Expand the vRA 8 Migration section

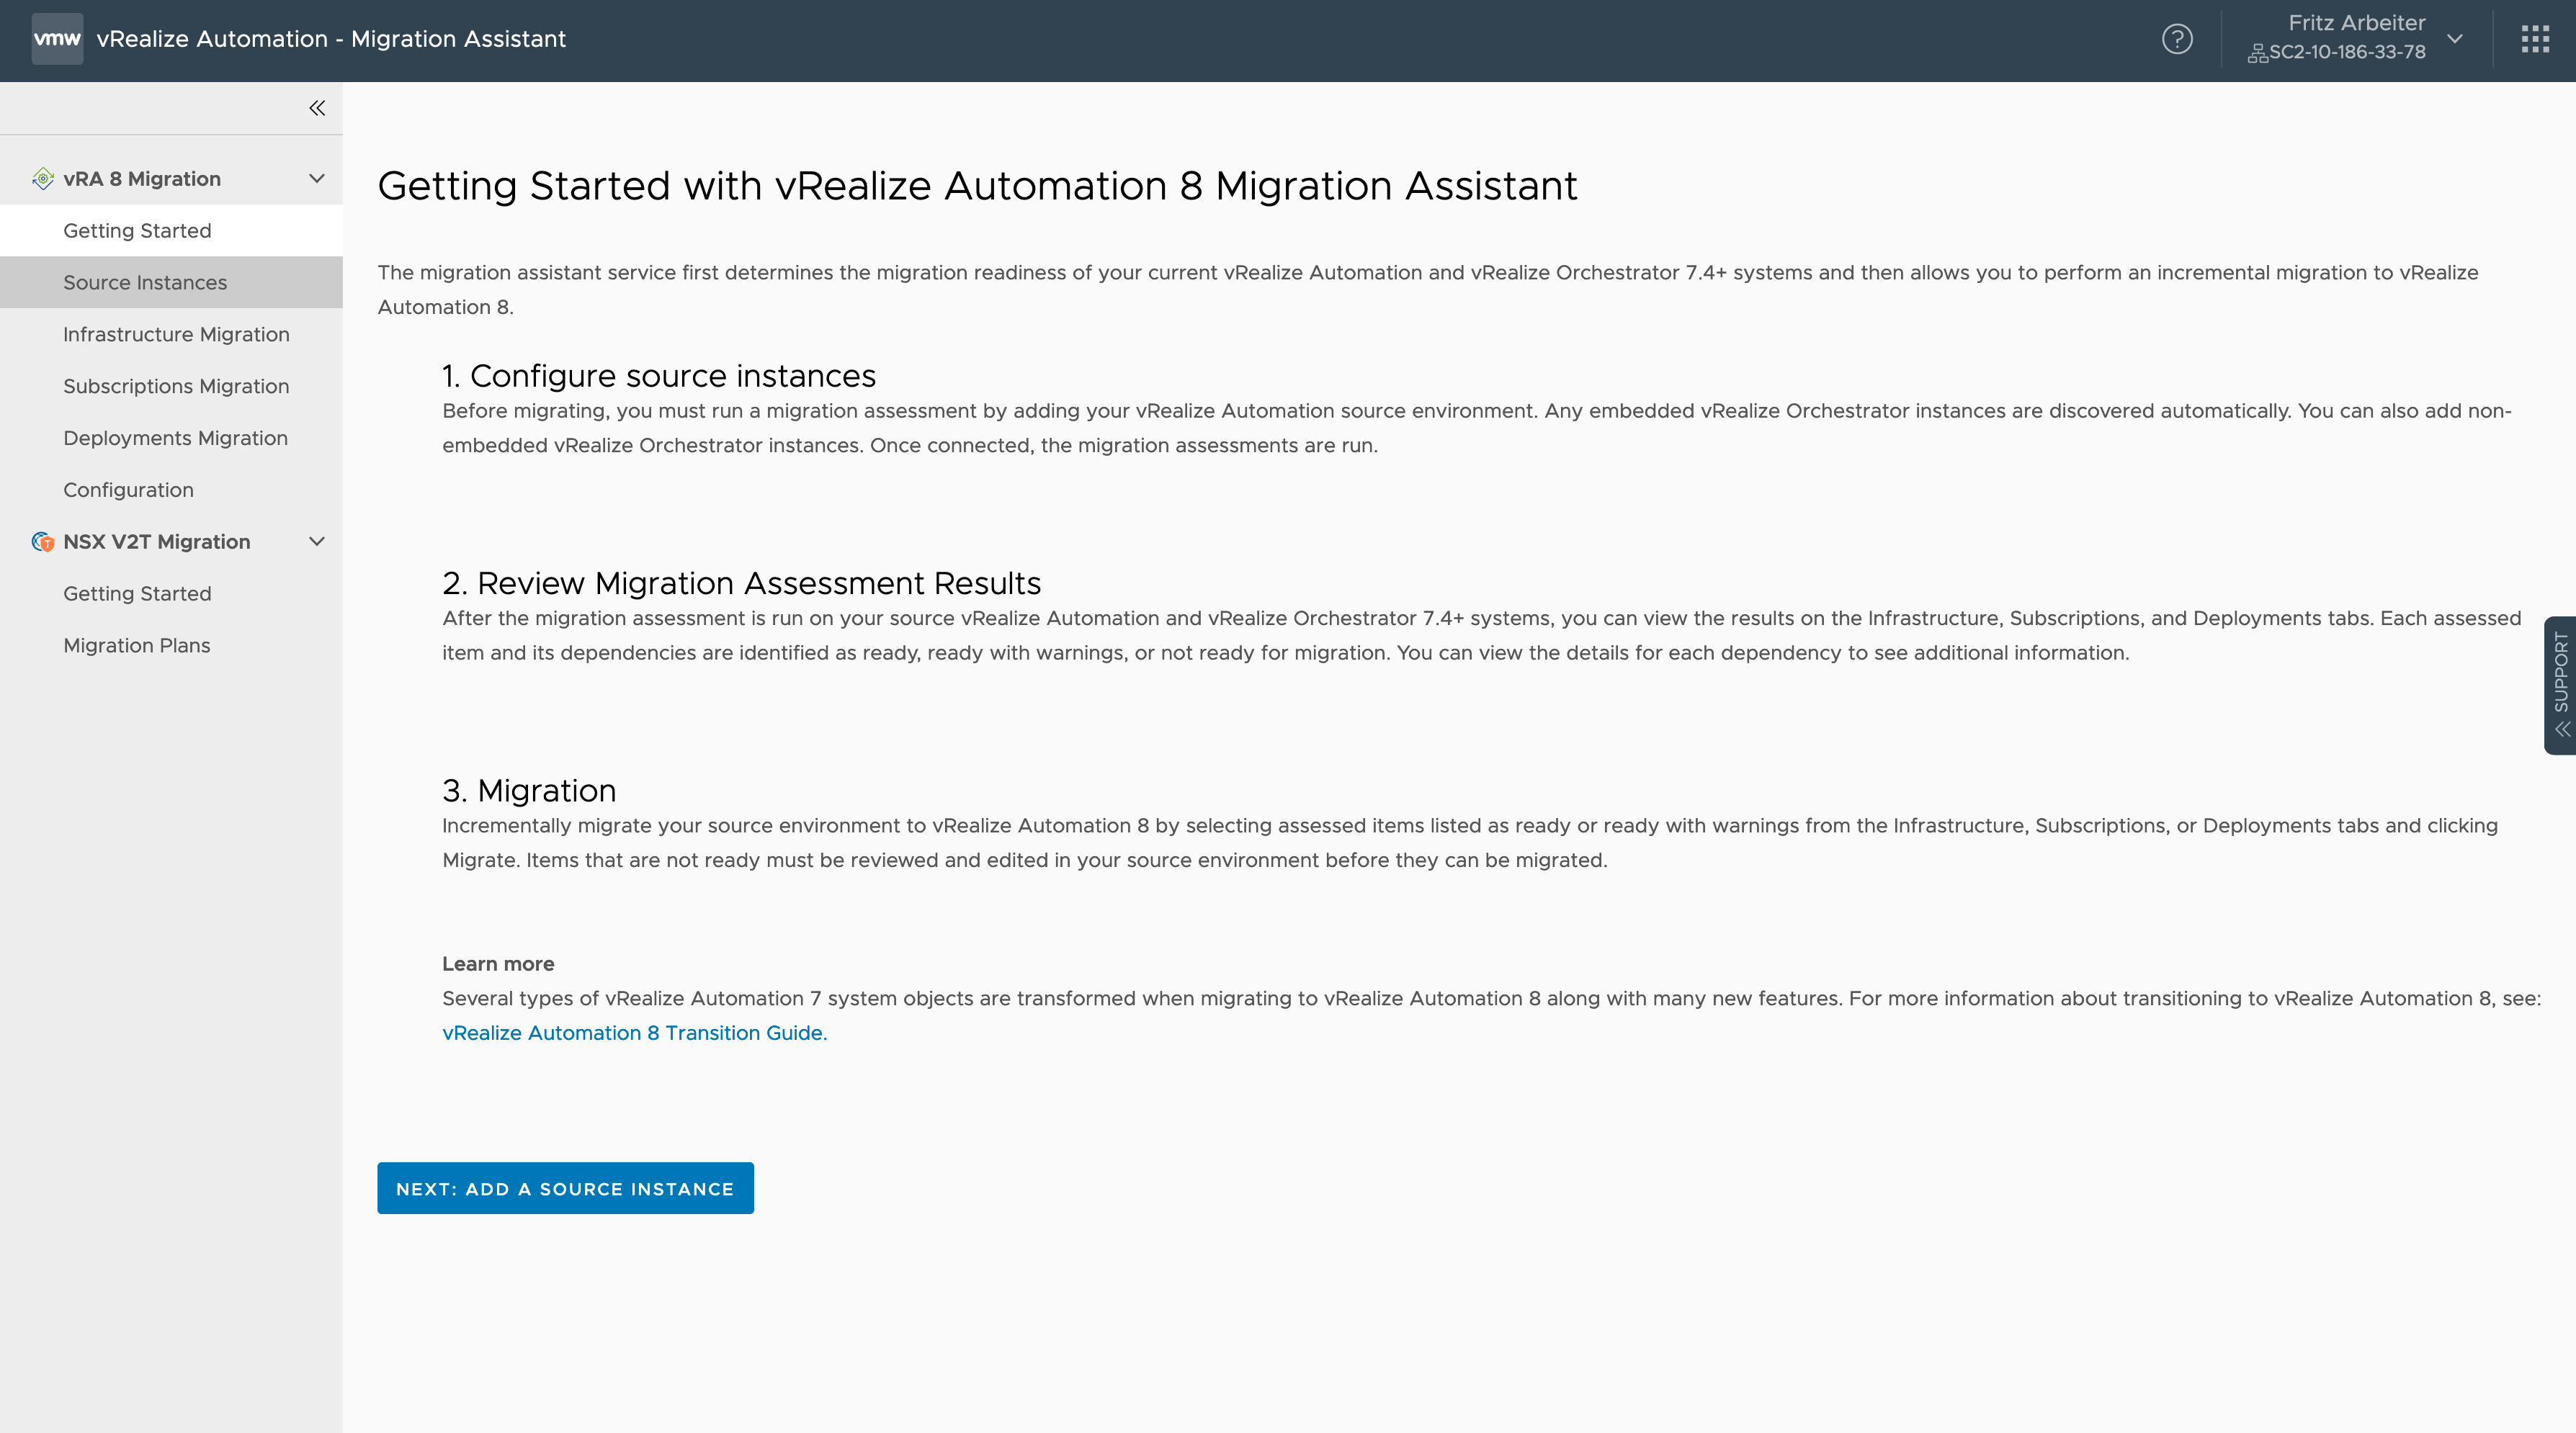[x=316, y=179]
